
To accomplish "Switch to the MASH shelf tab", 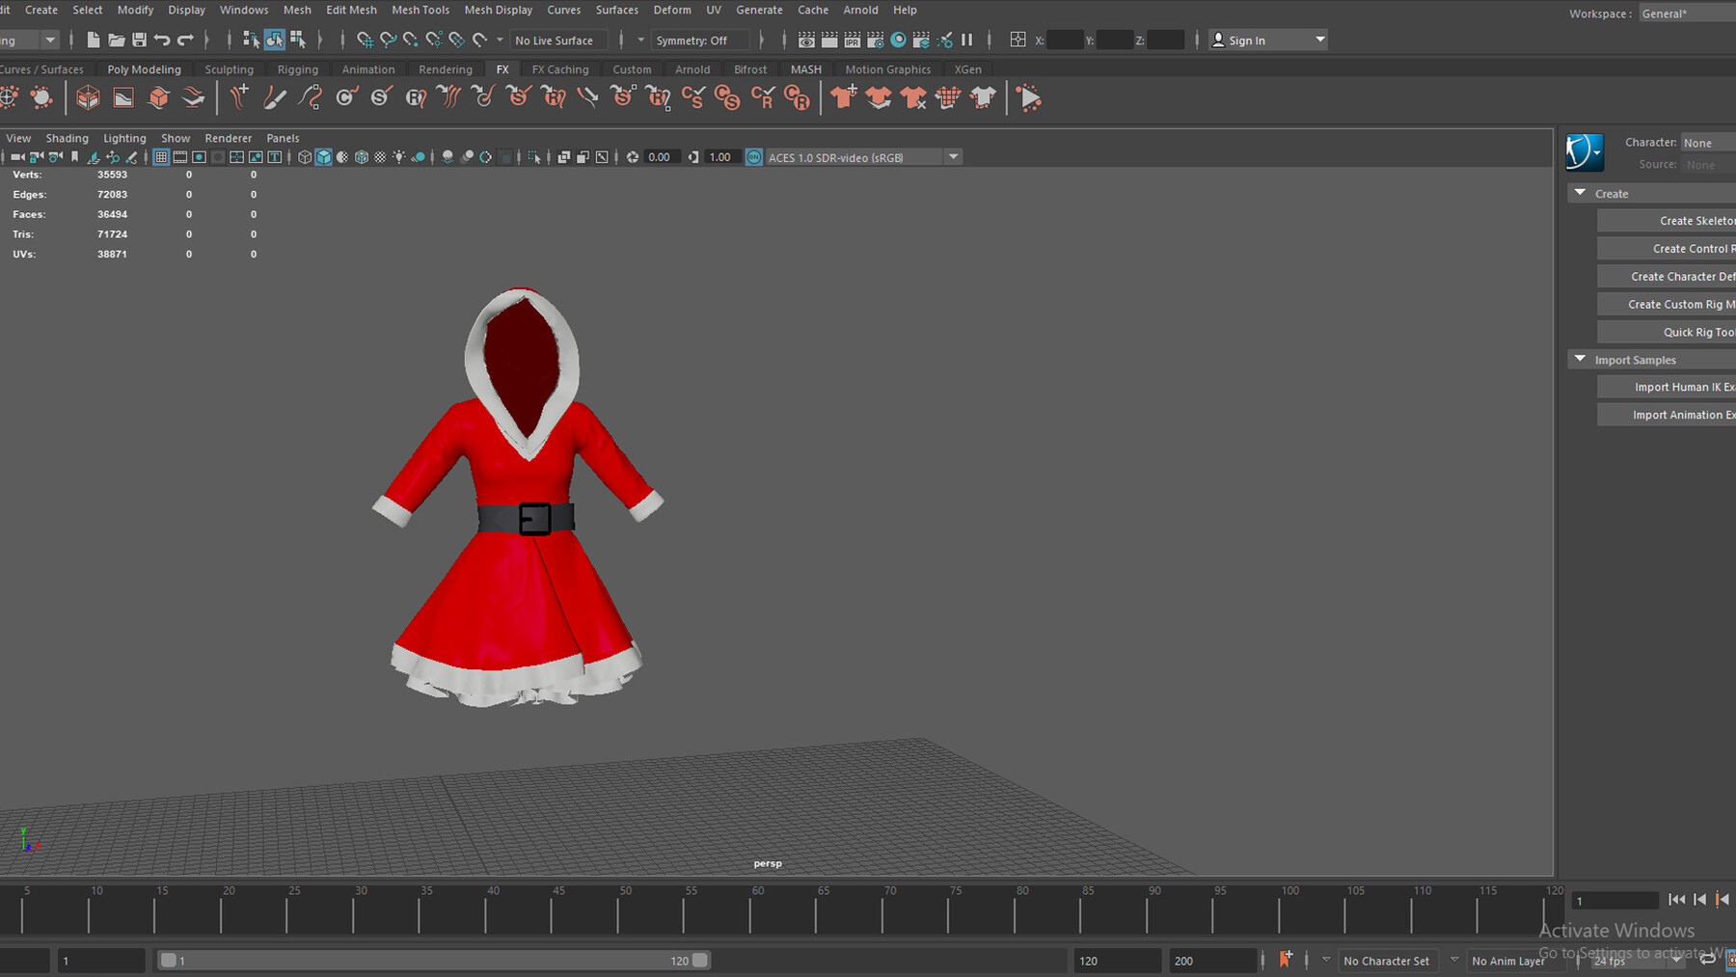I will [x=806, y=68].
